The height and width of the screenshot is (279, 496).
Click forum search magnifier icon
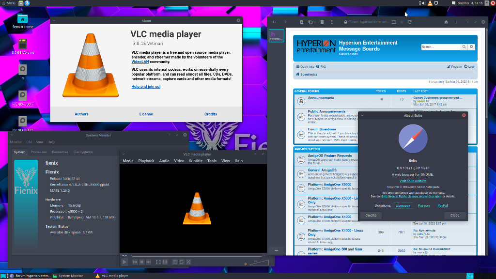click(464, 47)
